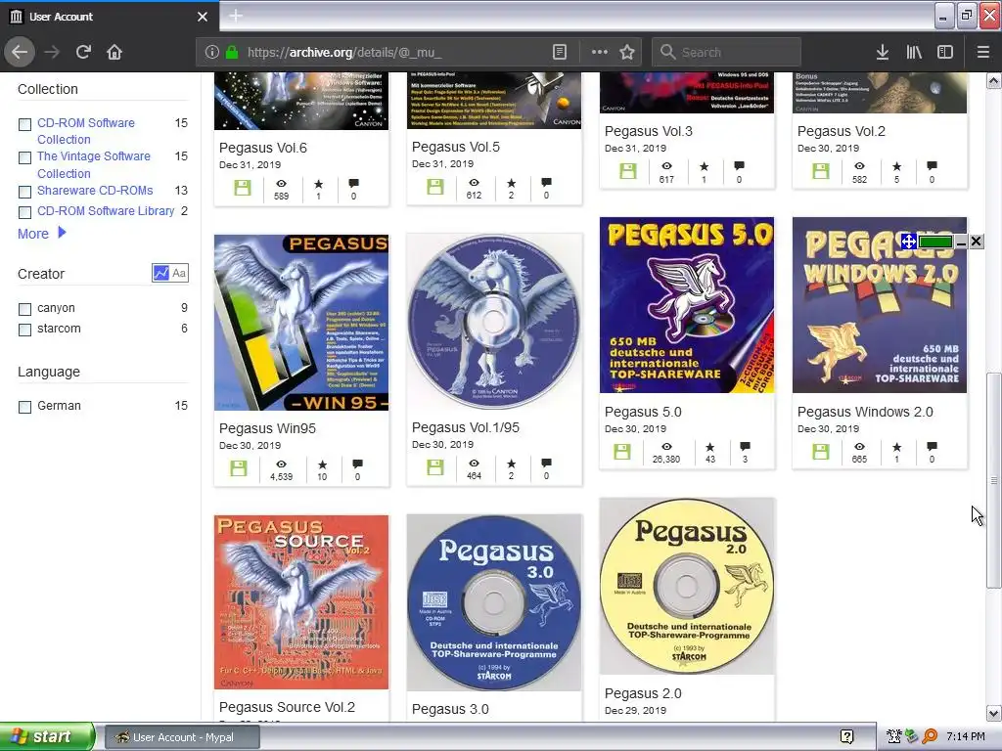Reload the page with the refresh icon
The image size is (1002, 751).
[83, 52]
